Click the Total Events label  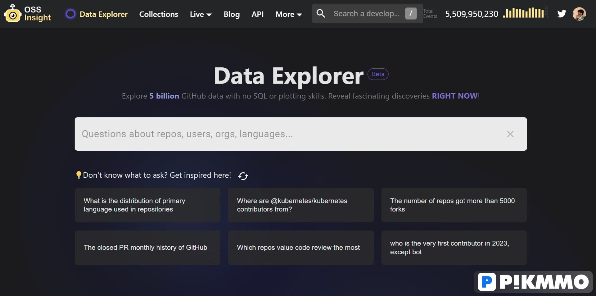click(x=430, y=14)
